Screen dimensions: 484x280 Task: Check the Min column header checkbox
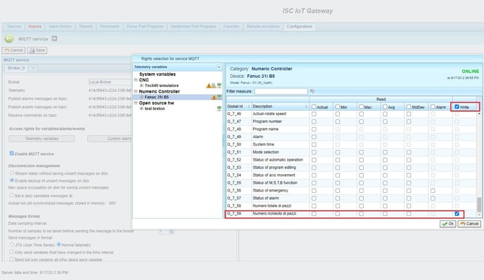point(338,107)
